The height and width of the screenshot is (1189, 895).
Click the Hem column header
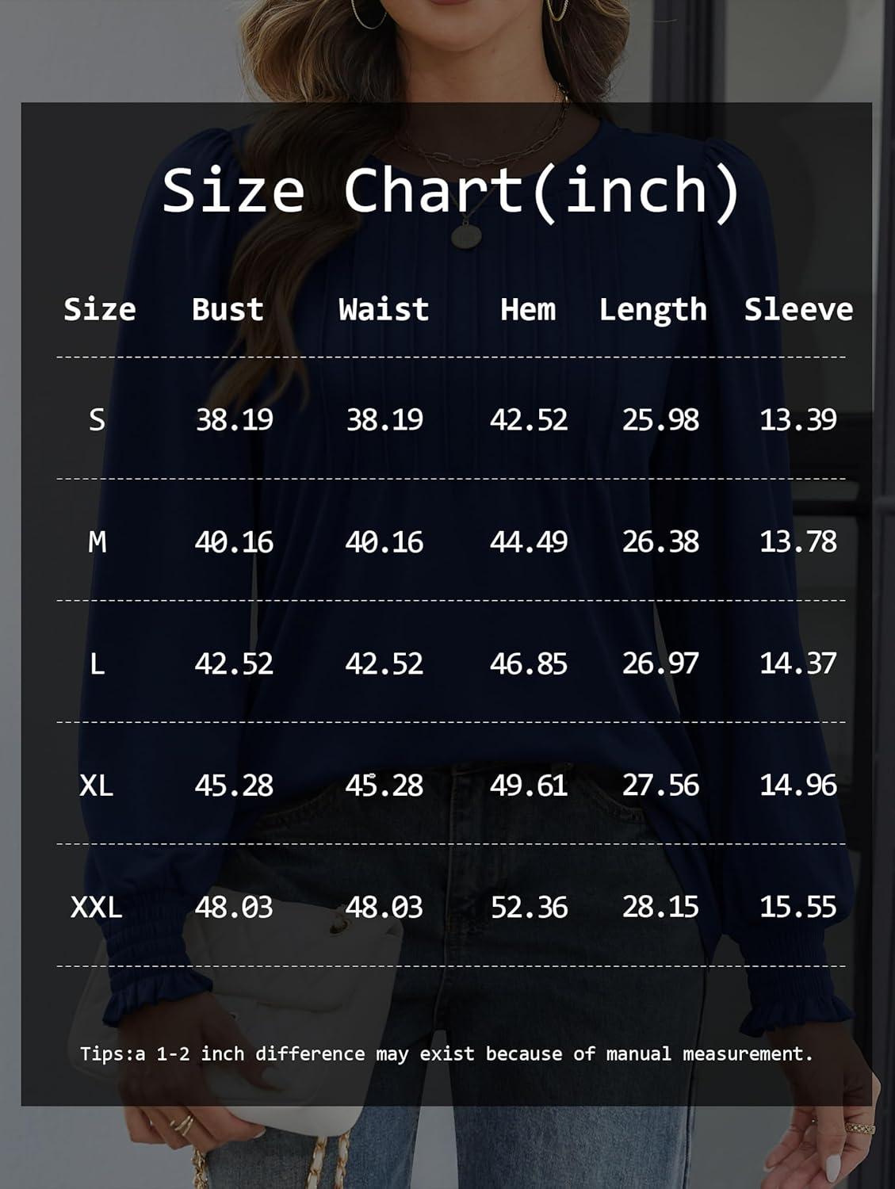pyautogui.click(x=528, y=309)
